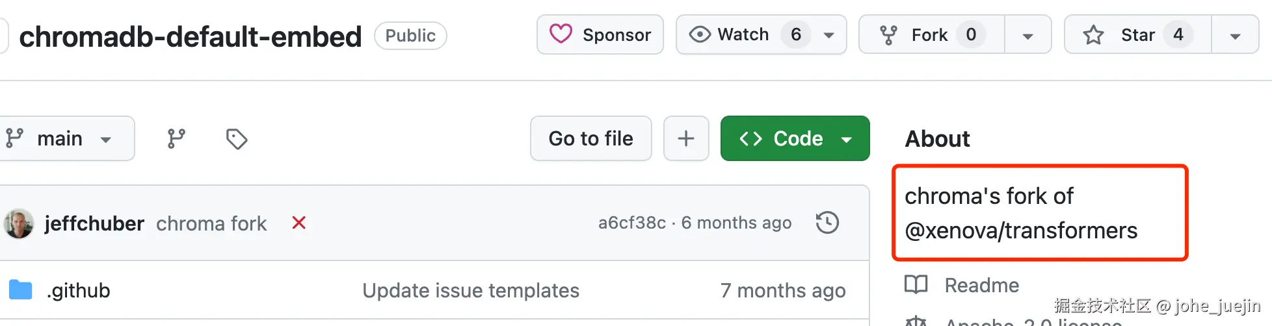Click the red failed status X
Image resolution: width=1272 pixels, height=326 pixels.
299,223
